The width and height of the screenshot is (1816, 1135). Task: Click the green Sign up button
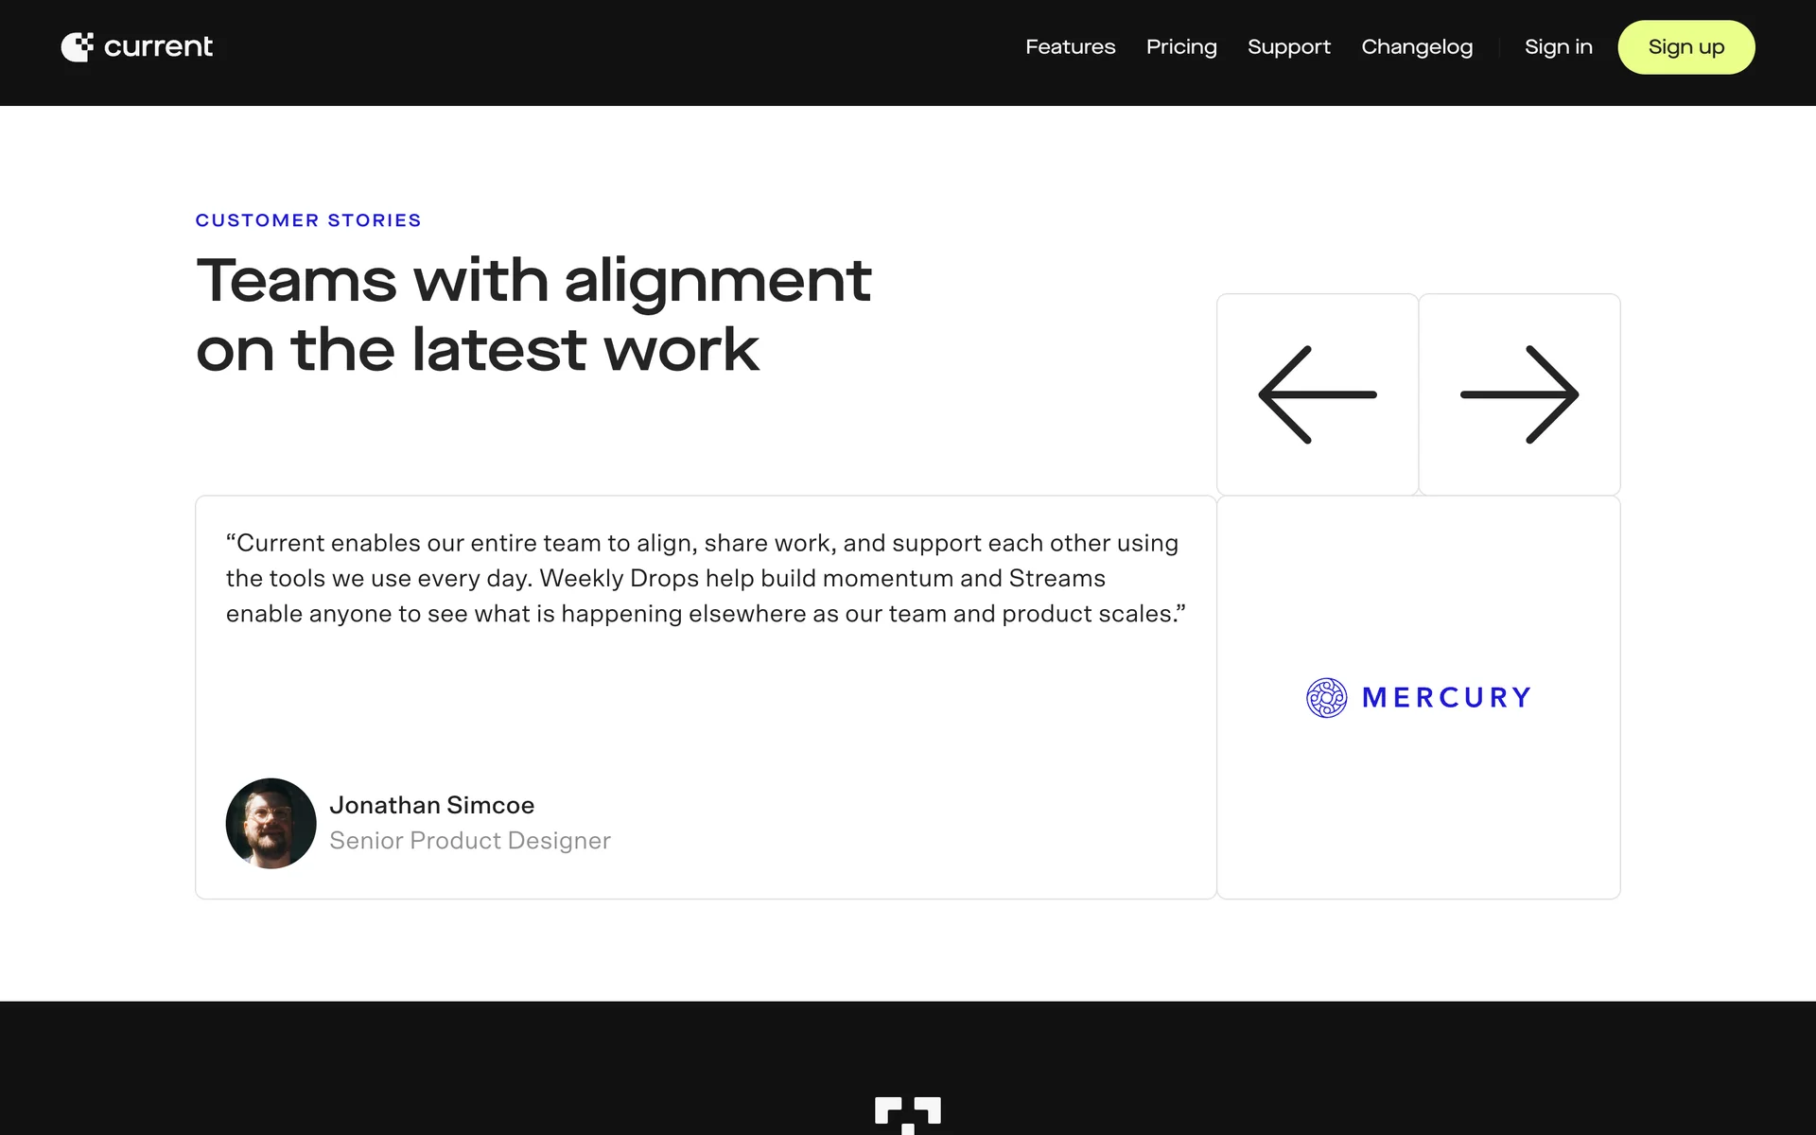pyautogui.click(x=1685, y=47)
